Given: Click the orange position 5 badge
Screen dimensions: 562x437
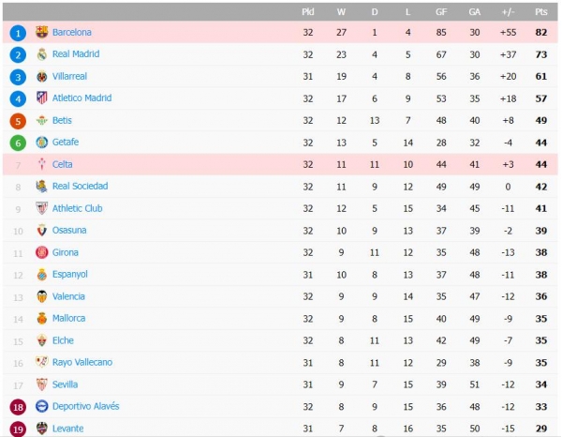Looking at the screenshot, I should [x=18, y=121].
